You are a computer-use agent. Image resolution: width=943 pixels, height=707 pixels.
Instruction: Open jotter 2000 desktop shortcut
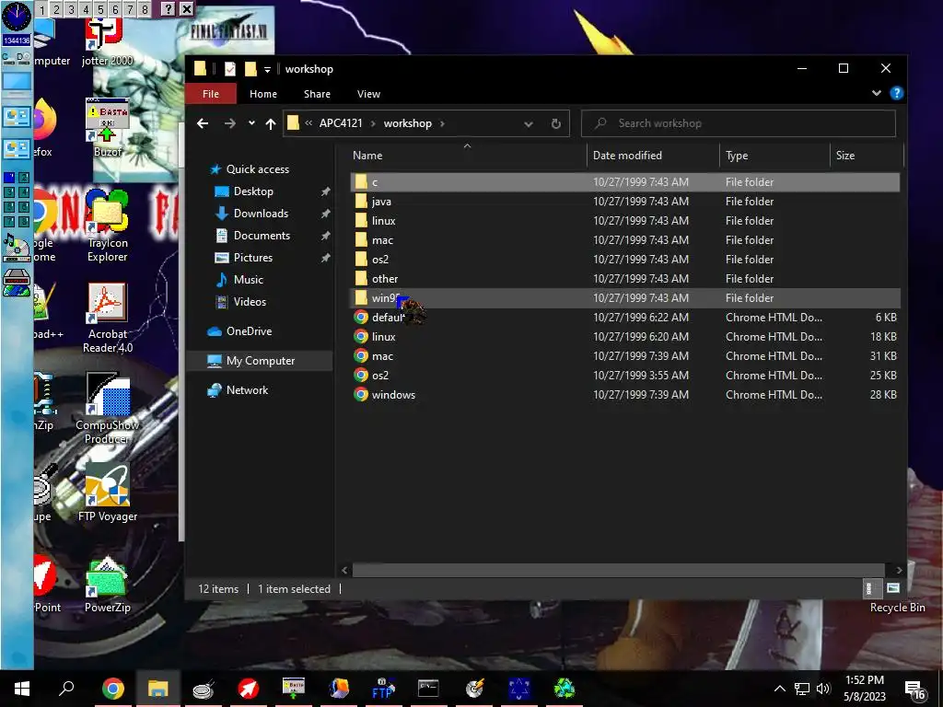(x=107, y=41)
